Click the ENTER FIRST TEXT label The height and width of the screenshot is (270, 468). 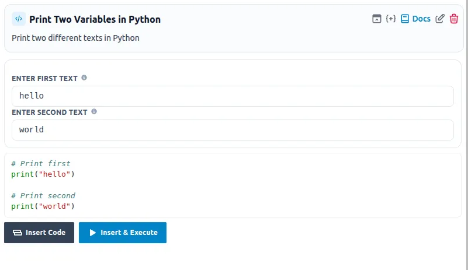(44, 78)
